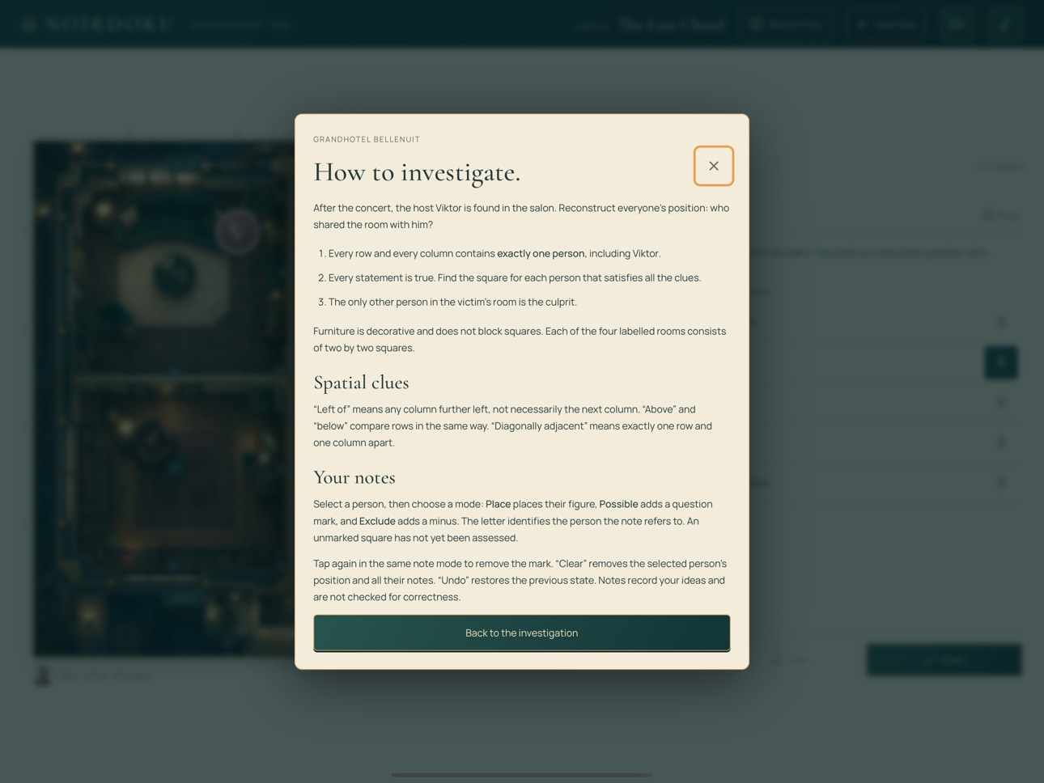Viewport: 1044px width, 783px height.
Task: Click the 'Spatial clues' heading
Action: click(361, 382)
